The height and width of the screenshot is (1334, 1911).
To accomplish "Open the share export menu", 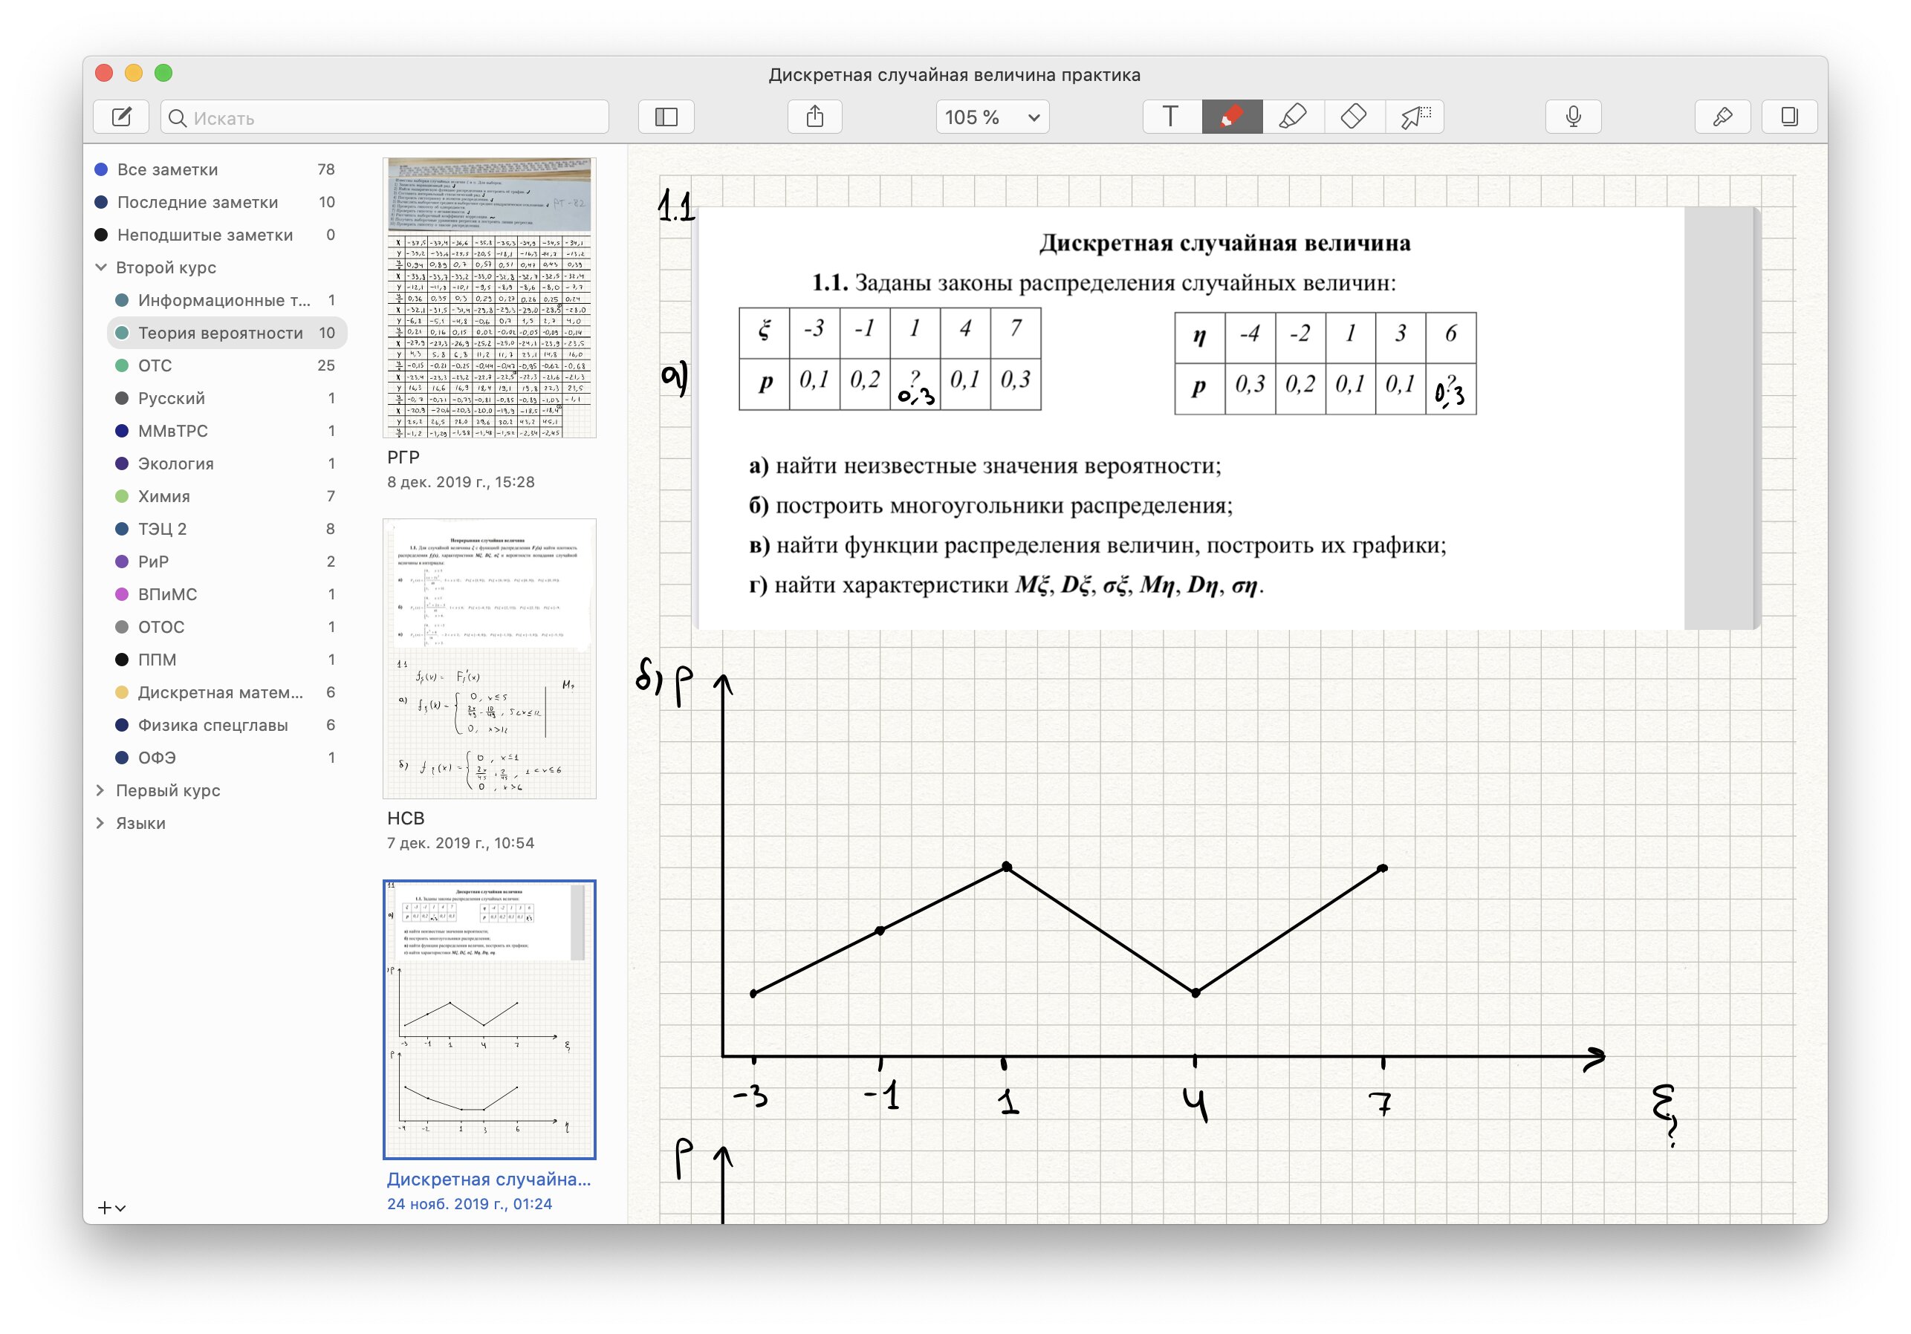I will coord(815,117).
